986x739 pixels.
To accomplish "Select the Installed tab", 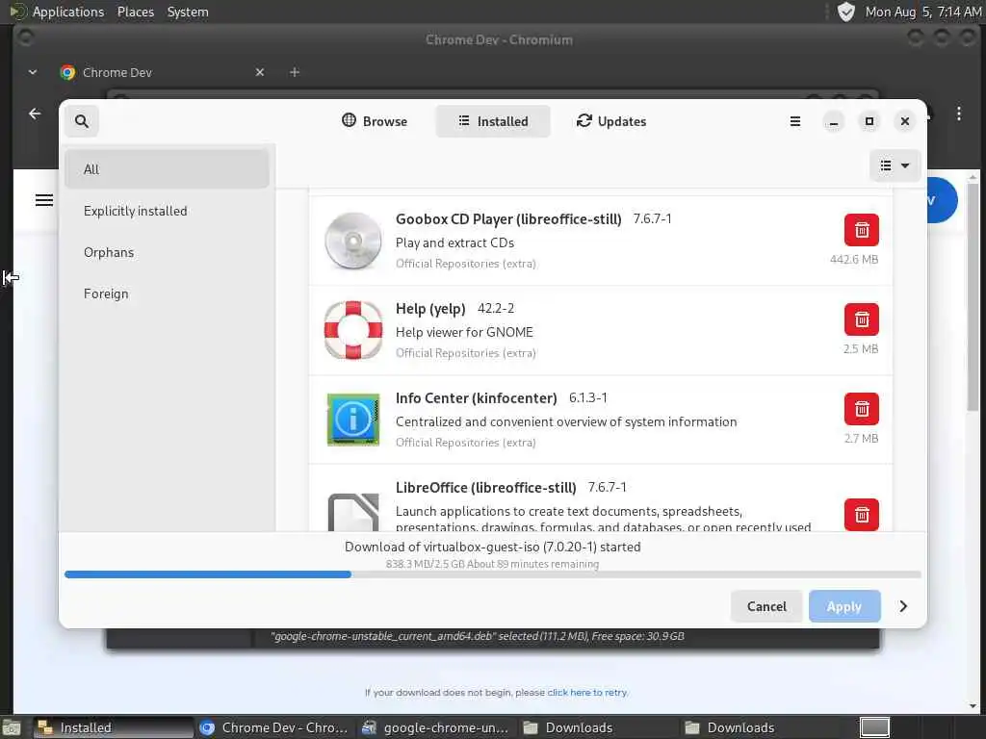I will [493, 120].
